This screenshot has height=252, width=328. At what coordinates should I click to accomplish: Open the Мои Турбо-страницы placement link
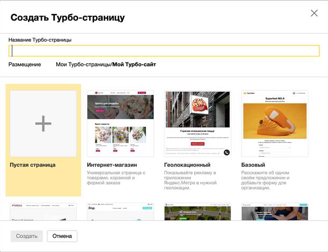[x=83, y=65]
